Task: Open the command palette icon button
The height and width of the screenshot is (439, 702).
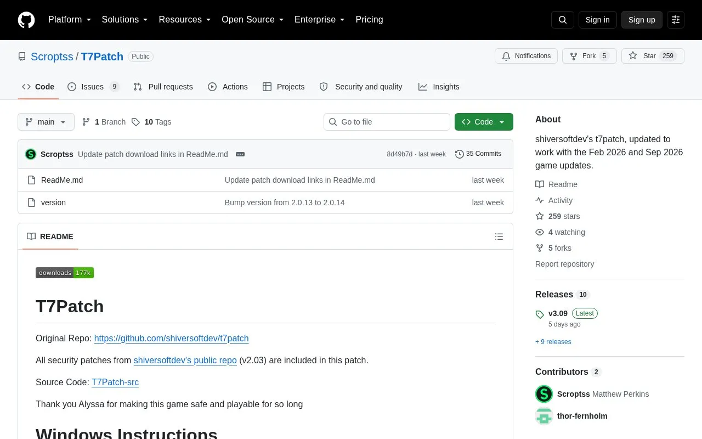Action: [676, 20]
